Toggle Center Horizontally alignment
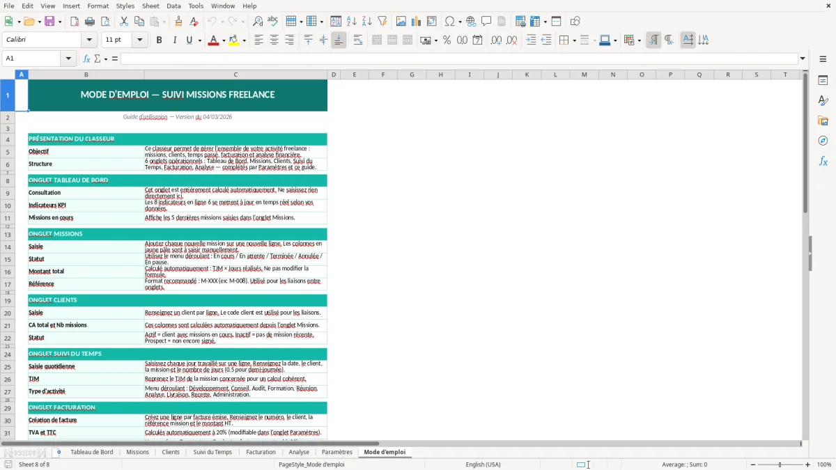 click(274, 40)
